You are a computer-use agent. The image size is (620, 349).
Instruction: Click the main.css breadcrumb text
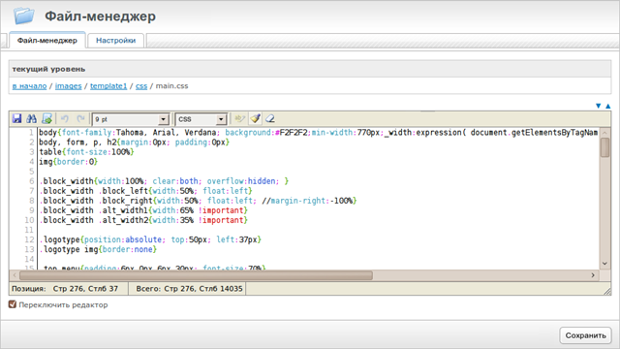[171, 86]
